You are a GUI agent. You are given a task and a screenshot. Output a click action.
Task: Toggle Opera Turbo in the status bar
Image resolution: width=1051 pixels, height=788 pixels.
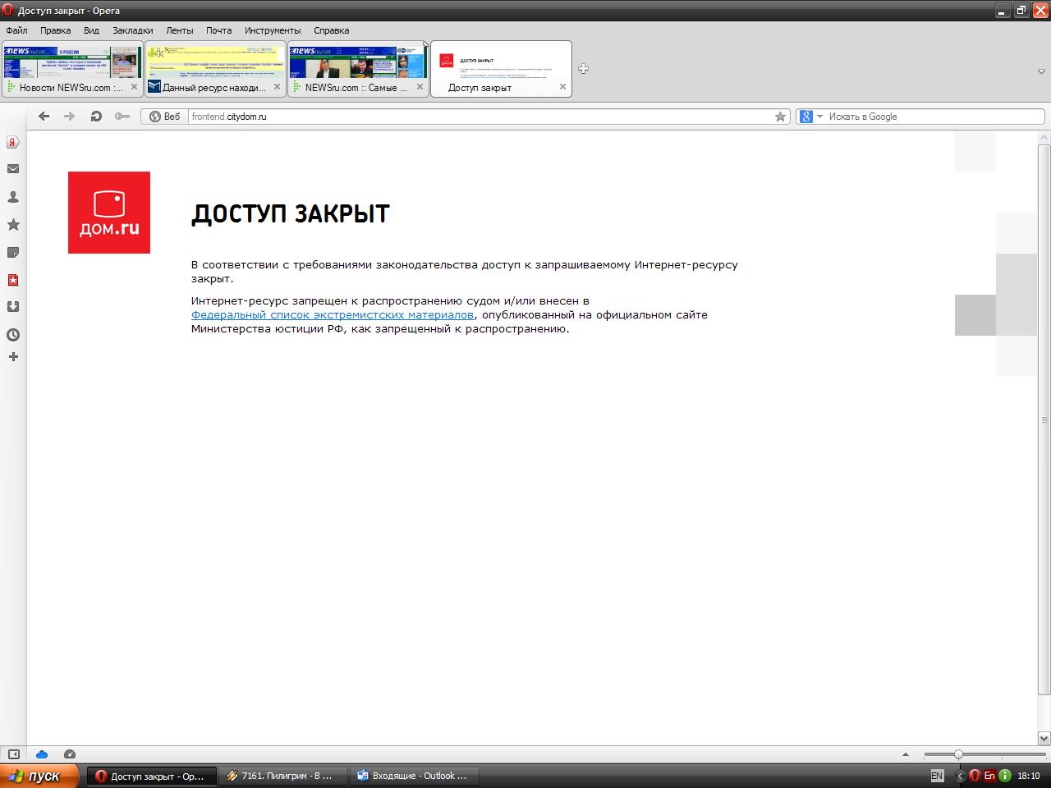tap(70, 754)
